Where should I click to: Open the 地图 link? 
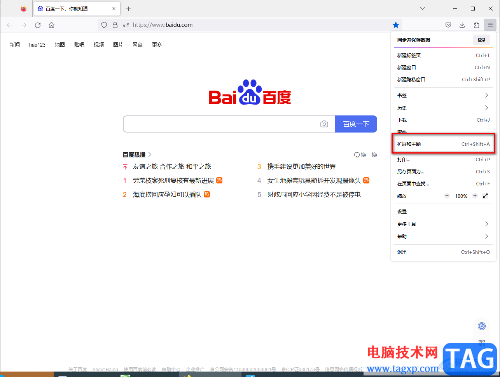(x=60, y=45)
